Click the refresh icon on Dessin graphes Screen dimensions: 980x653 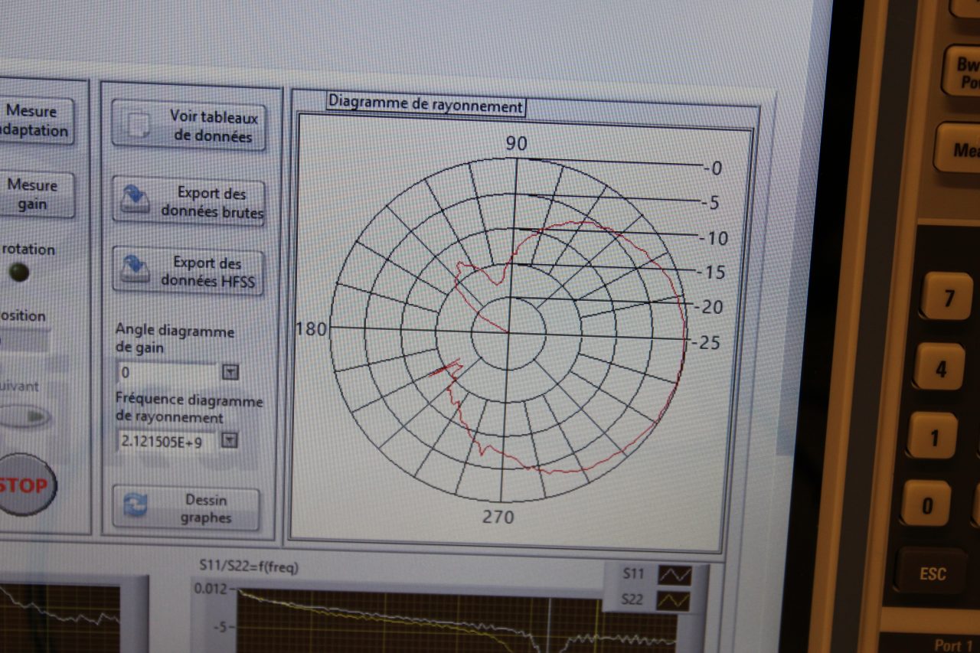[136, 506]
